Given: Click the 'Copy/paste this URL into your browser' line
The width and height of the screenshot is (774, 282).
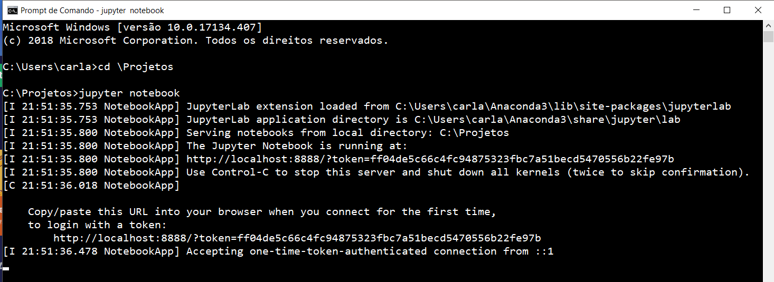Looking at the screenshot, I should pos(262,212).
